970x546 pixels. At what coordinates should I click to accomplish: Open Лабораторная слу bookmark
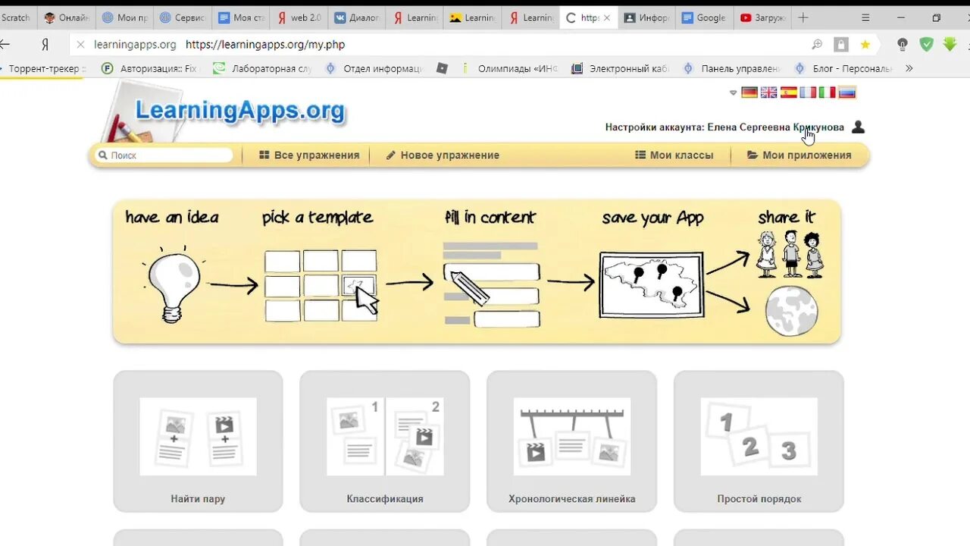tap(262, 68)
